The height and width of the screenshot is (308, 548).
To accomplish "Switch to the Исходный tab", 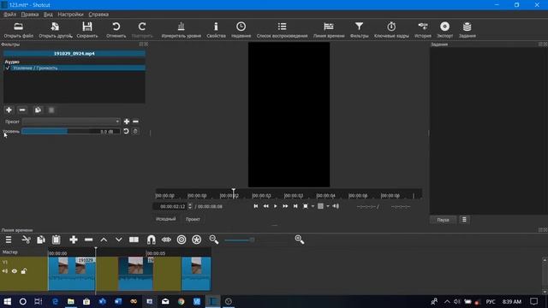I will coord(165,219).
